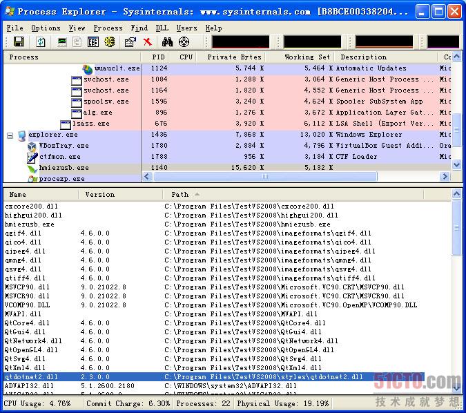Click the Save toolbar icon
The image size is (466, 413).
point(19,41)
